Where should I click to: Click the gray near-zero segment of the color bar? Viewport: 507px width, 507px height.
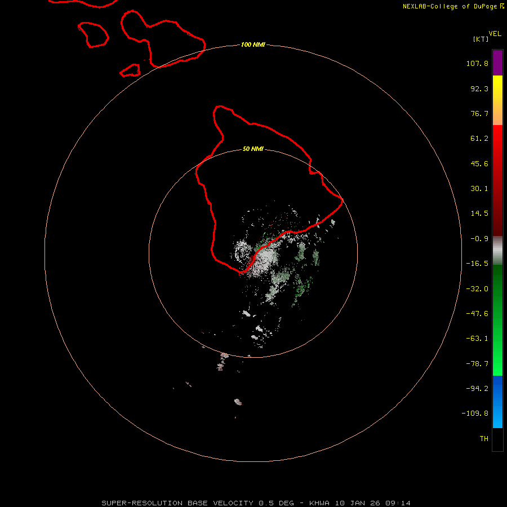(497, 251)
